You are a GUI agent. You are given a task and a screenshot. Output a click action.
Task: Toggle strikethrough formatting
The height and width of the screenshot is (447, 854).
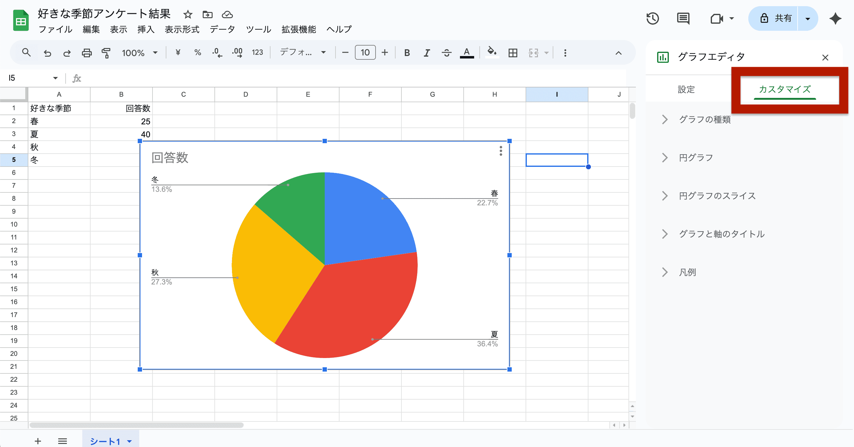point(446,53)
